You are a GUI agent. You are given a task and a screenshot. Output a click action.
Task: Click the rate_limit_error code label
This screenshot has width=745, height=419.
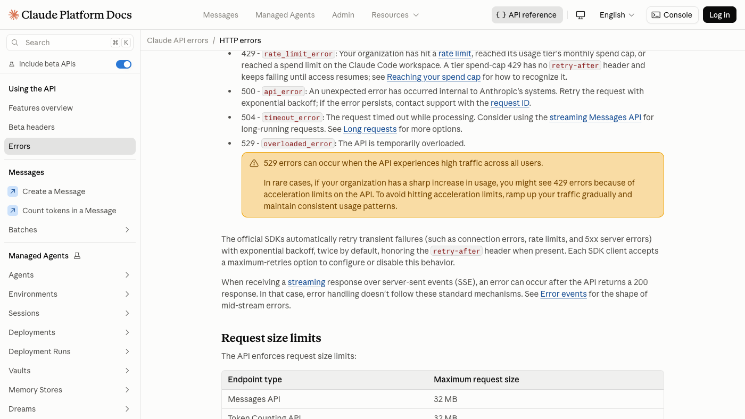click(298, 54)
